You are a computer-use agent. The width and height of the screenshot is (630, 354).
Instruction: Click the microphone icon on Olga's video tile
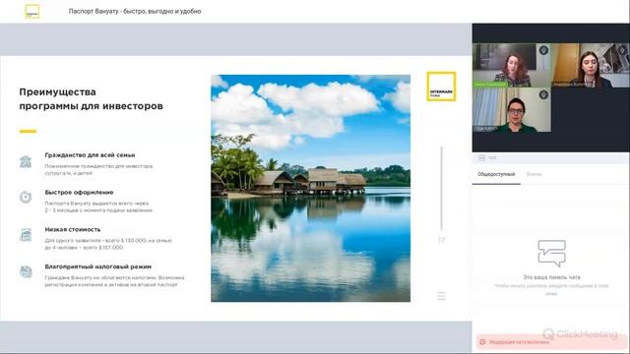[543, 94]
